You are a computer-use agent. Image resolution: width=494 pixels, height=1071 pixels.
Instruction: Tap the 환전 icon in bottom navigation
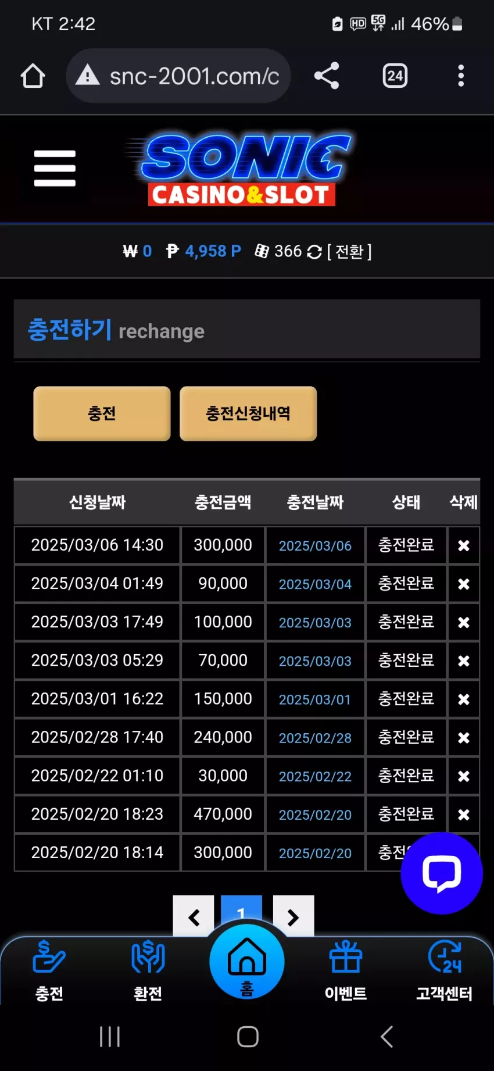pos(148,970)
